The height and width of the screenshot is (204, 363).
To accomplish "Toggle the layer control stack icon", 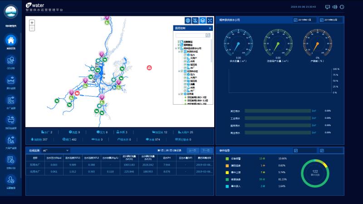I will (x=202, y=20).
